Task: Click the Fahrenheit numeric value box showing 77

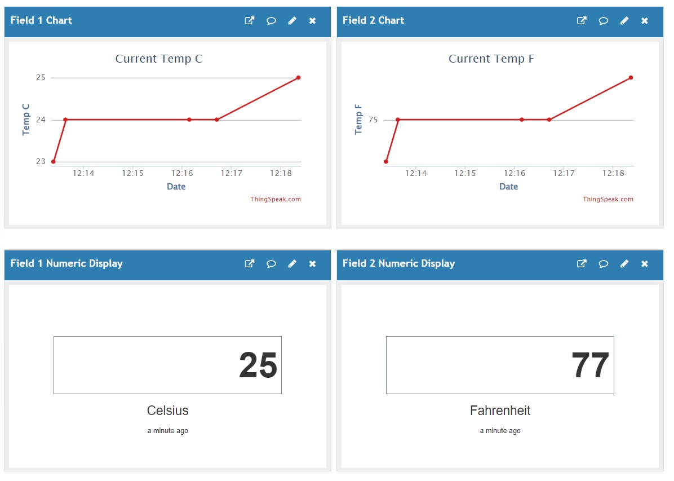Action: coord(500,365)
